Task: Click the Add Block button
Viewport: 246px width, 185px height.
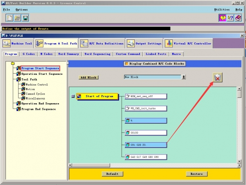Action: pyautogui.click(x=89, y=77)
